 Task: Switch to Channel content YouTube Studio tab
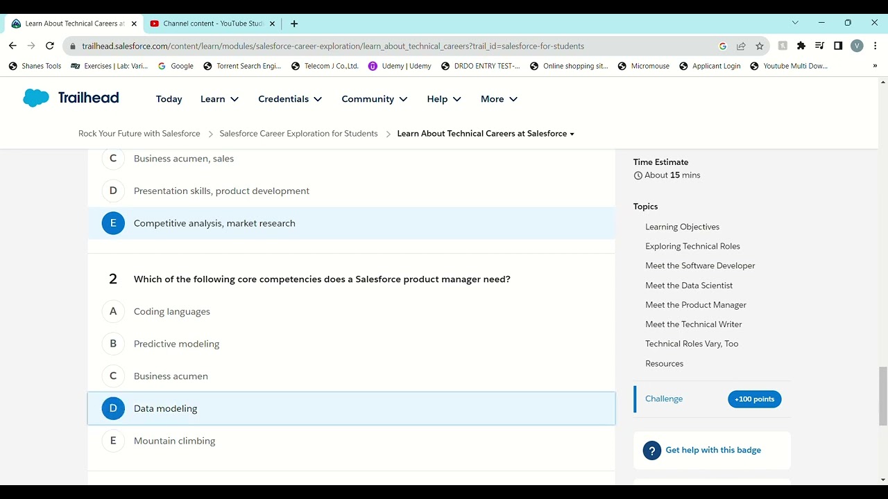[212, 24]
